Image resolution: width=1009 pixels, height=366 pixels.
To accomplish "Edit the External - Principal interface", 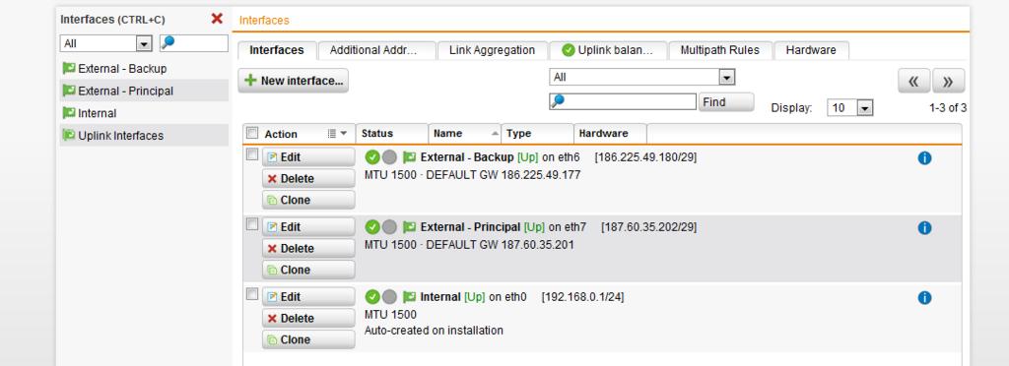I will pyautogui.click(x=308, y=227).
